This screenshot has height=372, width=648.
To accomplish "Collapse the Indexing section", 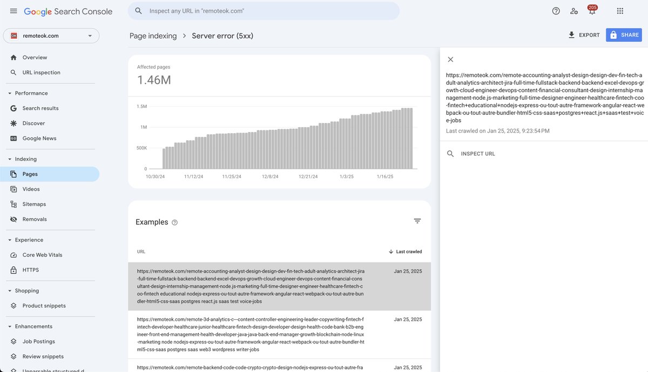I will point(23,159).
